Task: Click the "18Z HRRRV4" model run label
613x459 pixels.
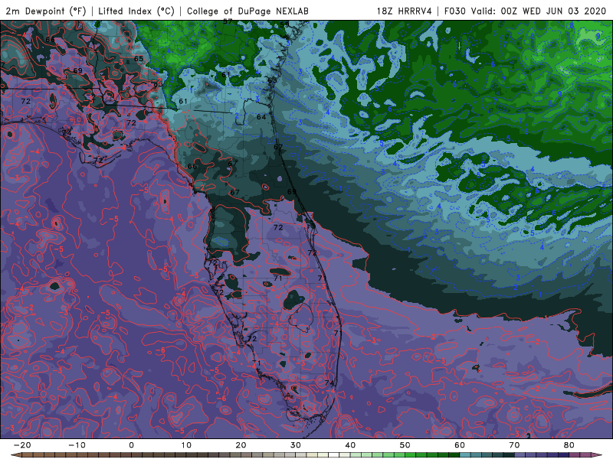Action: 405,11
